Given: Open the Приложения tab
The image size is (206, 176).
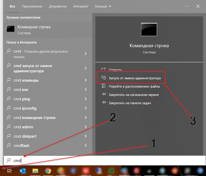Looking at the screenshot, I should (x=32, y=6).
